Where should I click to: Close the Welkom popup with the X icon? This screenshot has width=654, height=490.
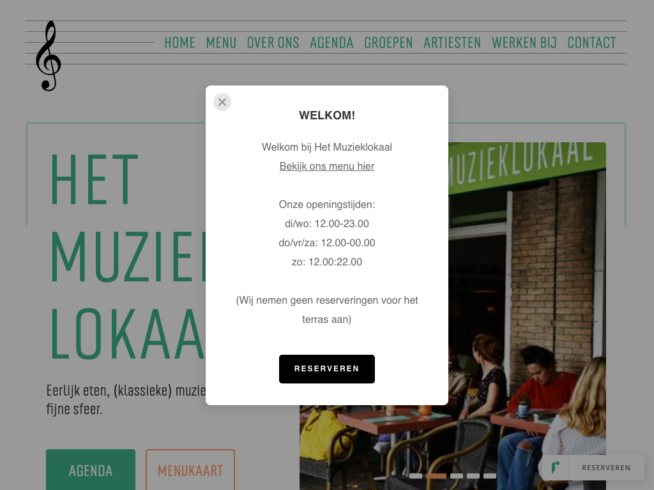pos(222,102)
